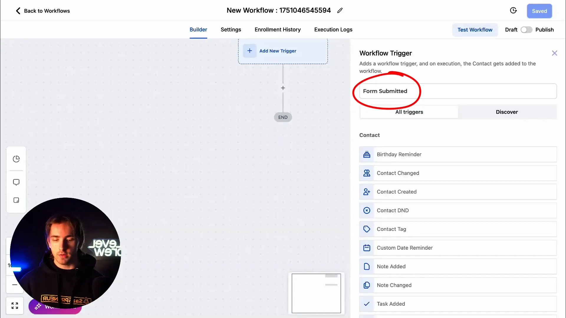The width and height of the screenshot is (566, 318).
Task: Zoom out using the minus icon
Action: tap(14, 285)
